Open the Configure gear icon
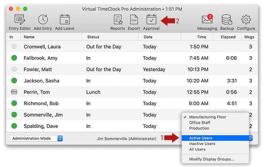Image resolution: width=264 pixels, height=167 pixels. point(246,19)
